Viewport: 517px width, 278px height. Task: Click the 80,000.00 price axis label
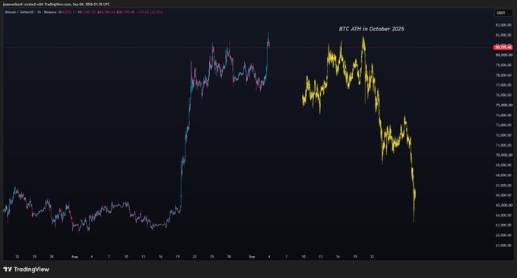[x=504, y=55]
